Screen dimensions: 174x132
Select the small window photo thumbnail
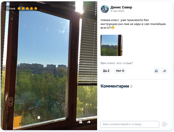click(112, 45)
